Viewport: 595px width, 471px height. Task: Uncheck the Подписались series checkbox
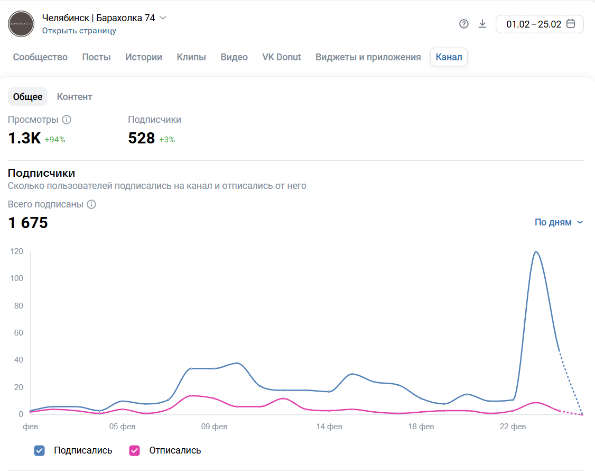point(39,450)
